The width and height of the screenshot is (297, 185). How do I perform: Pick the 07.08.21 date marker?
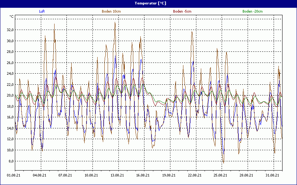coord(65,175)
